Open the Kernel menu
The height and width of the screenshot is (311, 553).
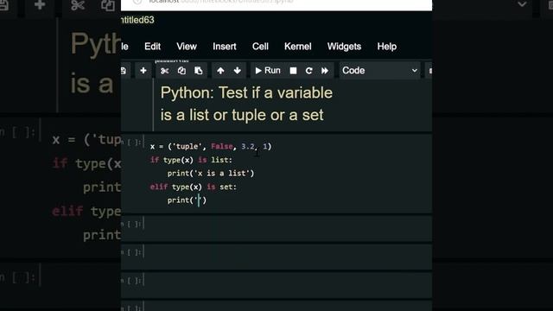(x=297, y=47)
